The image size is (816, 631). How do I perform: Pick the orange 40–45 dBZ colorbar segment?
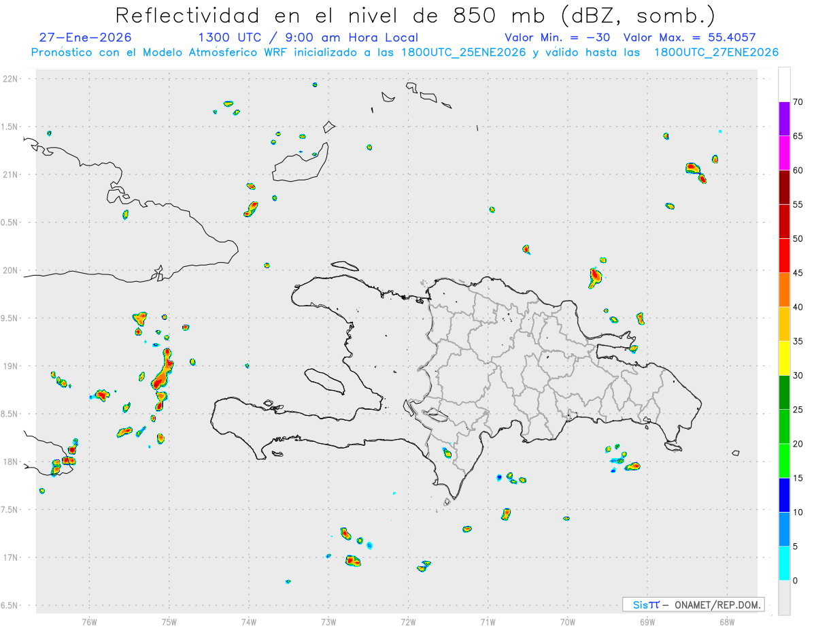(784, 290)
